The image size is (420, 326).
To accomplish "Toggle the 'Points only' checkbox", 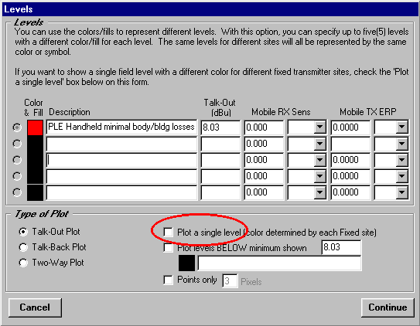I will (168, 280).
